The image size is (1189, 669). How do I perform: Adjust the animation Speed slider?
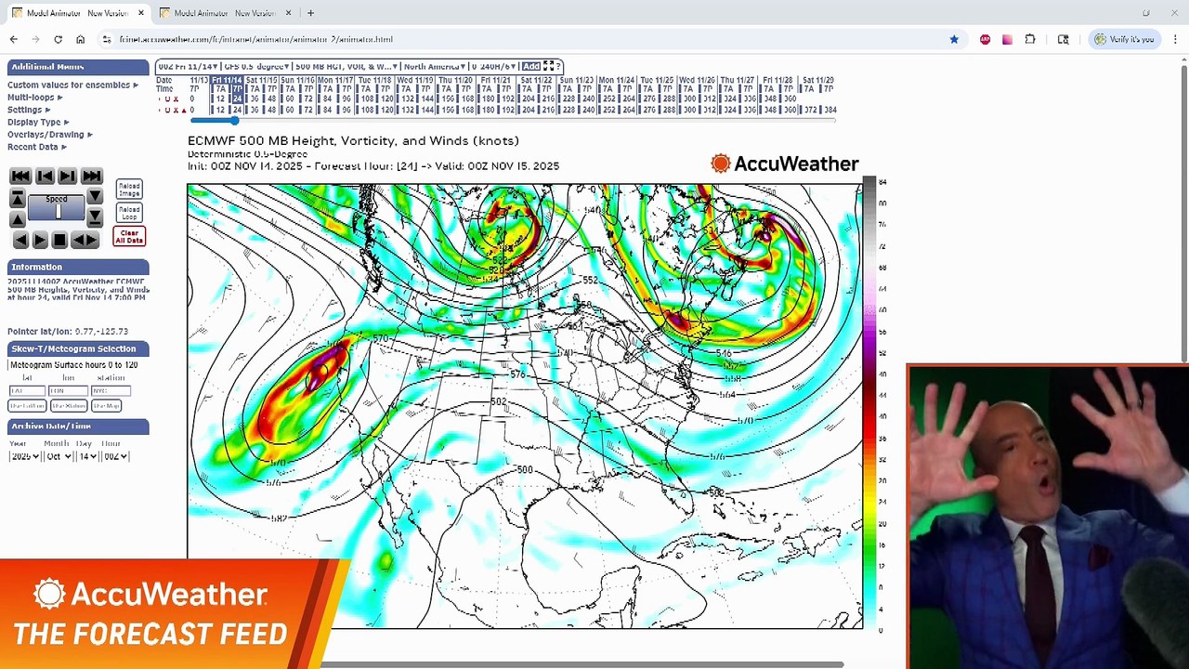pyautogui.click(x=57, y=211)
